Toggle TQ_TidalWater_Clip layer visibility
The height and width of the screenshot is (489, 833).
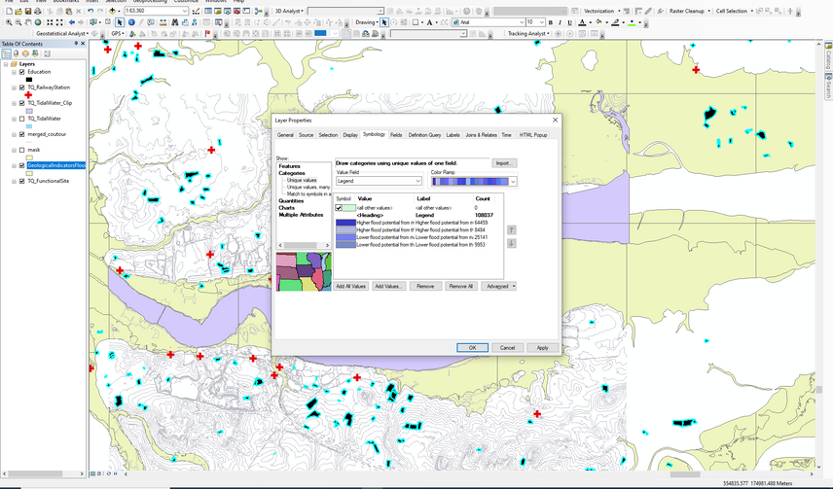pyautogui.click(x=21, y=102)
